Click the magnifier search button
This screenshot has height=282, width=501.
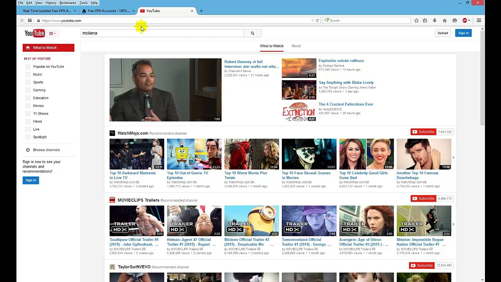pos(252,33)
